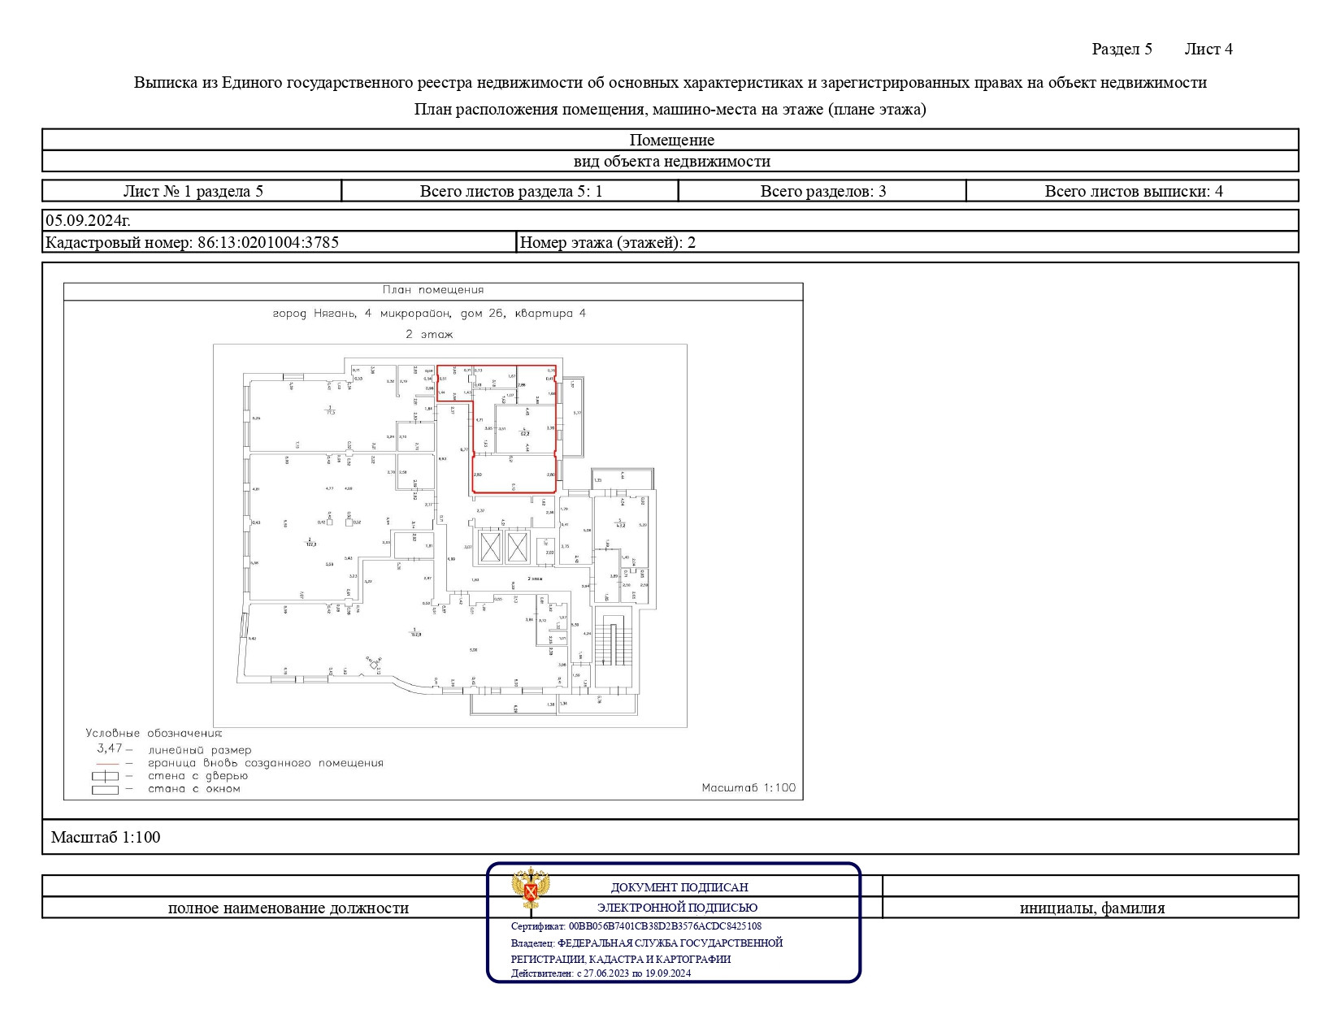Screen dimensions: 1341x1036
Task: Click the "Всего разделов: 3" cell
Action: 822,191
